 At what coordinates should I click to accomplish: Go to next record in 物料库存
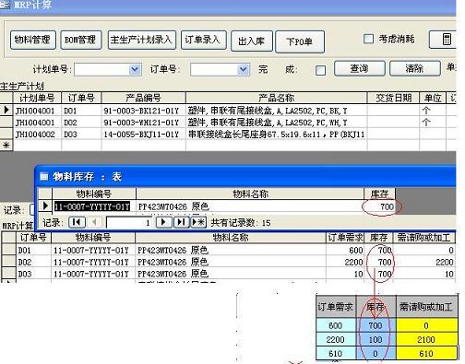164,222
